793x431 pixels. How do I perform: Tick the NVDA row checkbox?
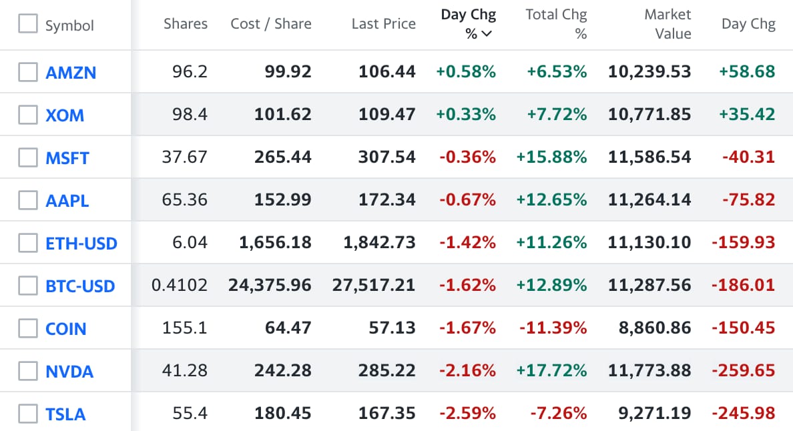pos(28,371)
